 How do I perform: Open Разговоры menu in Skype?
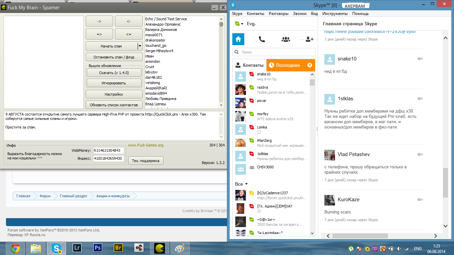click(279, 14)
